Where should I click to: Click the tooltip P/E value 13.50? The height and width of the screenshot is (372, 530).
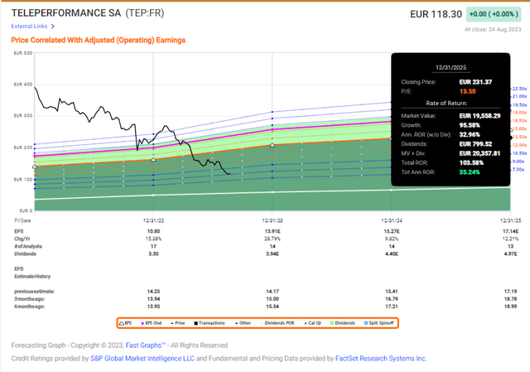click(467, 91)
